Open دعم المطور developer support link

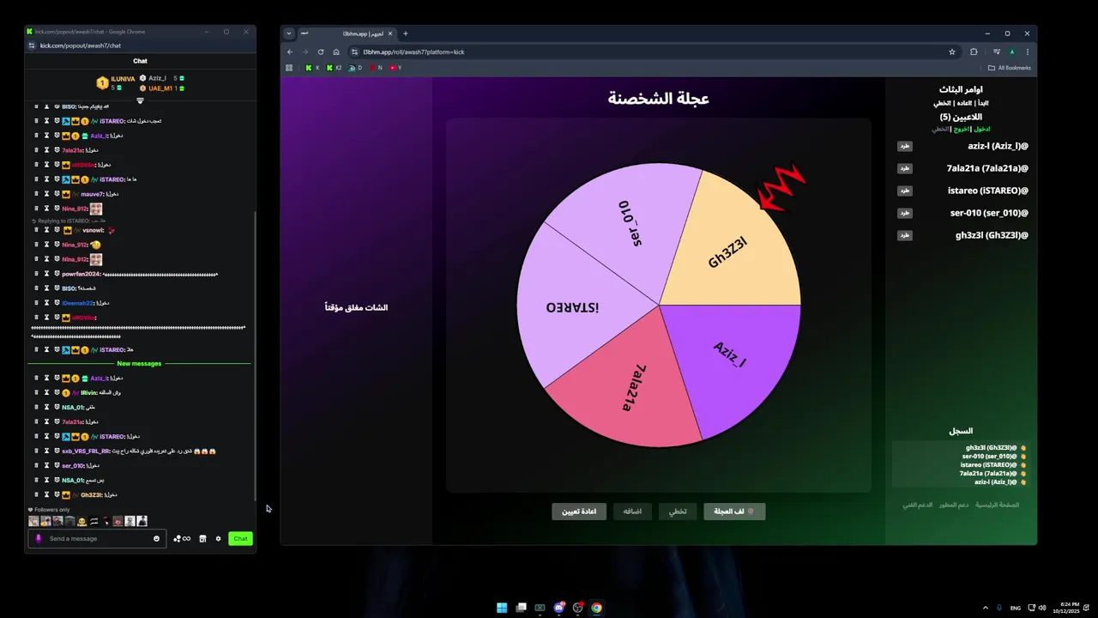(x=953, y=505)
